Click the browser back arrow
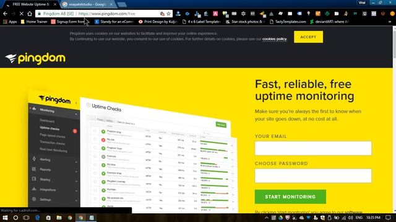Viewport: 396px width, 222px height. click(6, 14)
